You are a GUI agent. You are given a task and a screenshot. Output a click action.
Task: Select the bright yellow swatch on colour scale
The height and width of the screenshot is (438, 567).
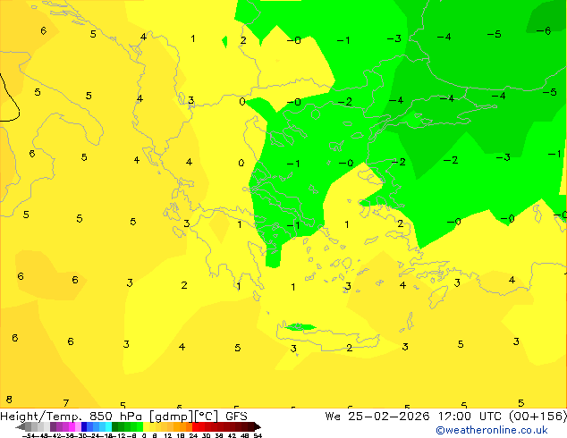tap(146, 426)
